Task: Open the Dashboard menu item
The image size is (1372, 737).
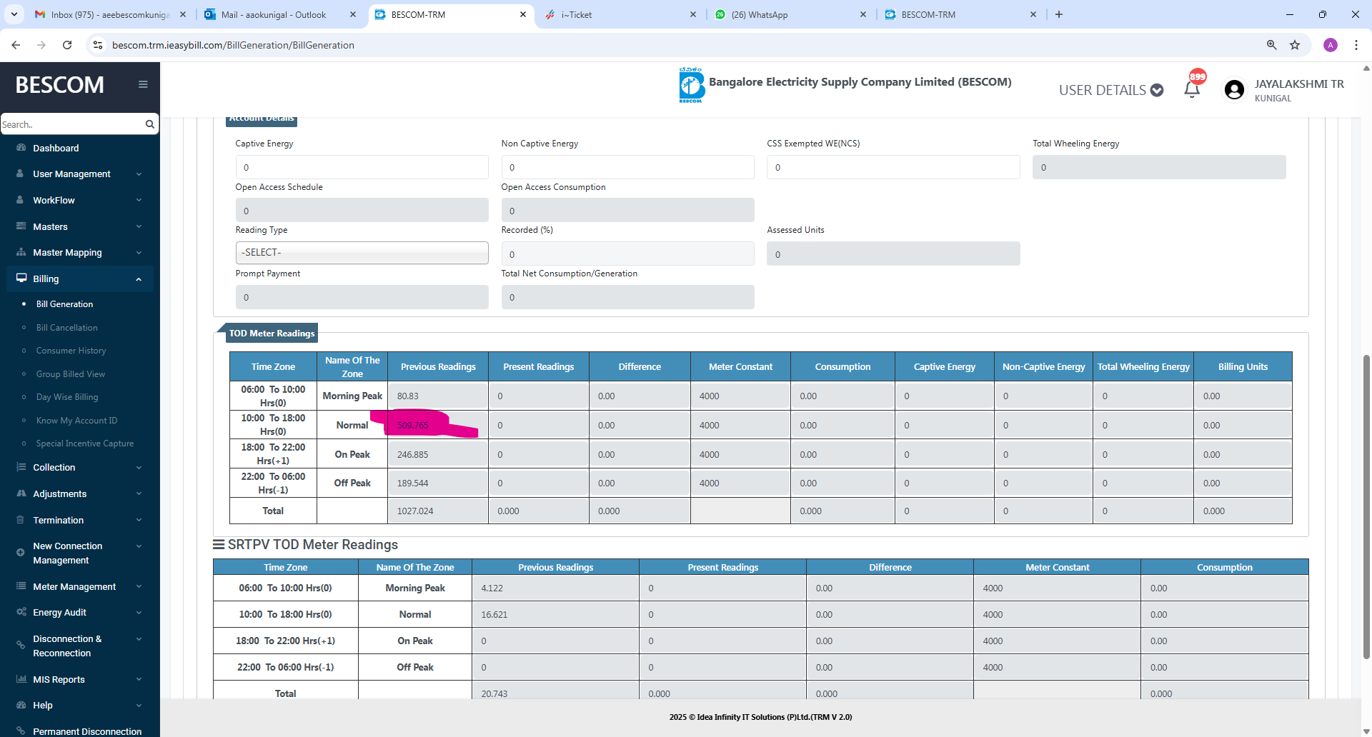Action: click(x=56, y=149)
